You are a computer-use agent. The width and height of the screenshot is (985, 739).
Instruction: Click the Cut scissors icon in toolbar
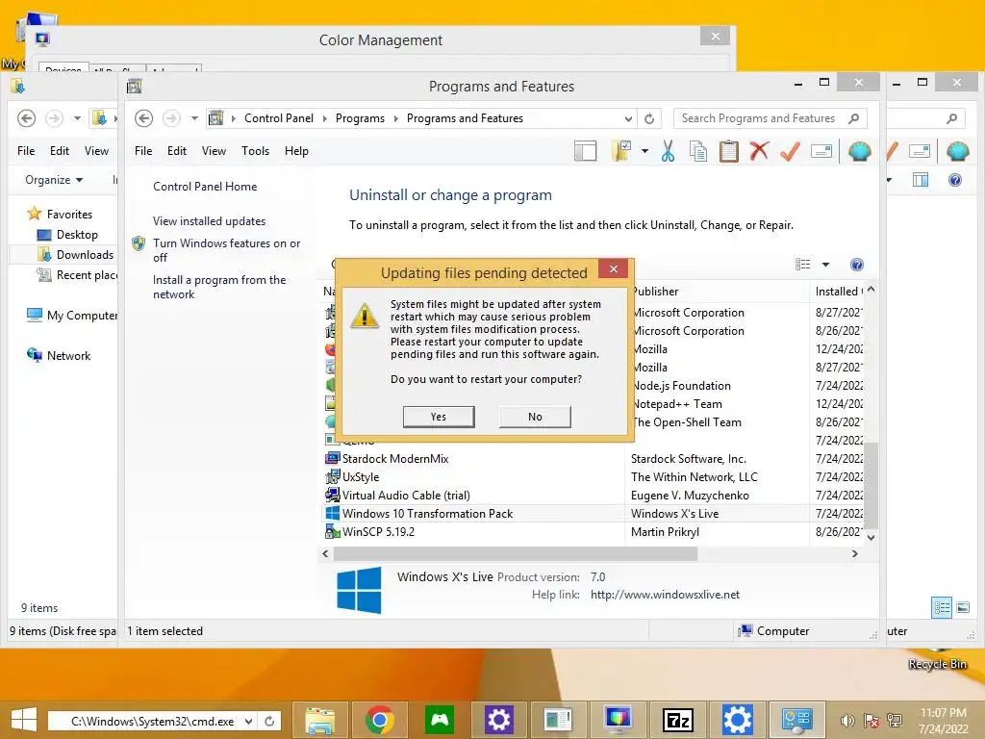(668, 151)
